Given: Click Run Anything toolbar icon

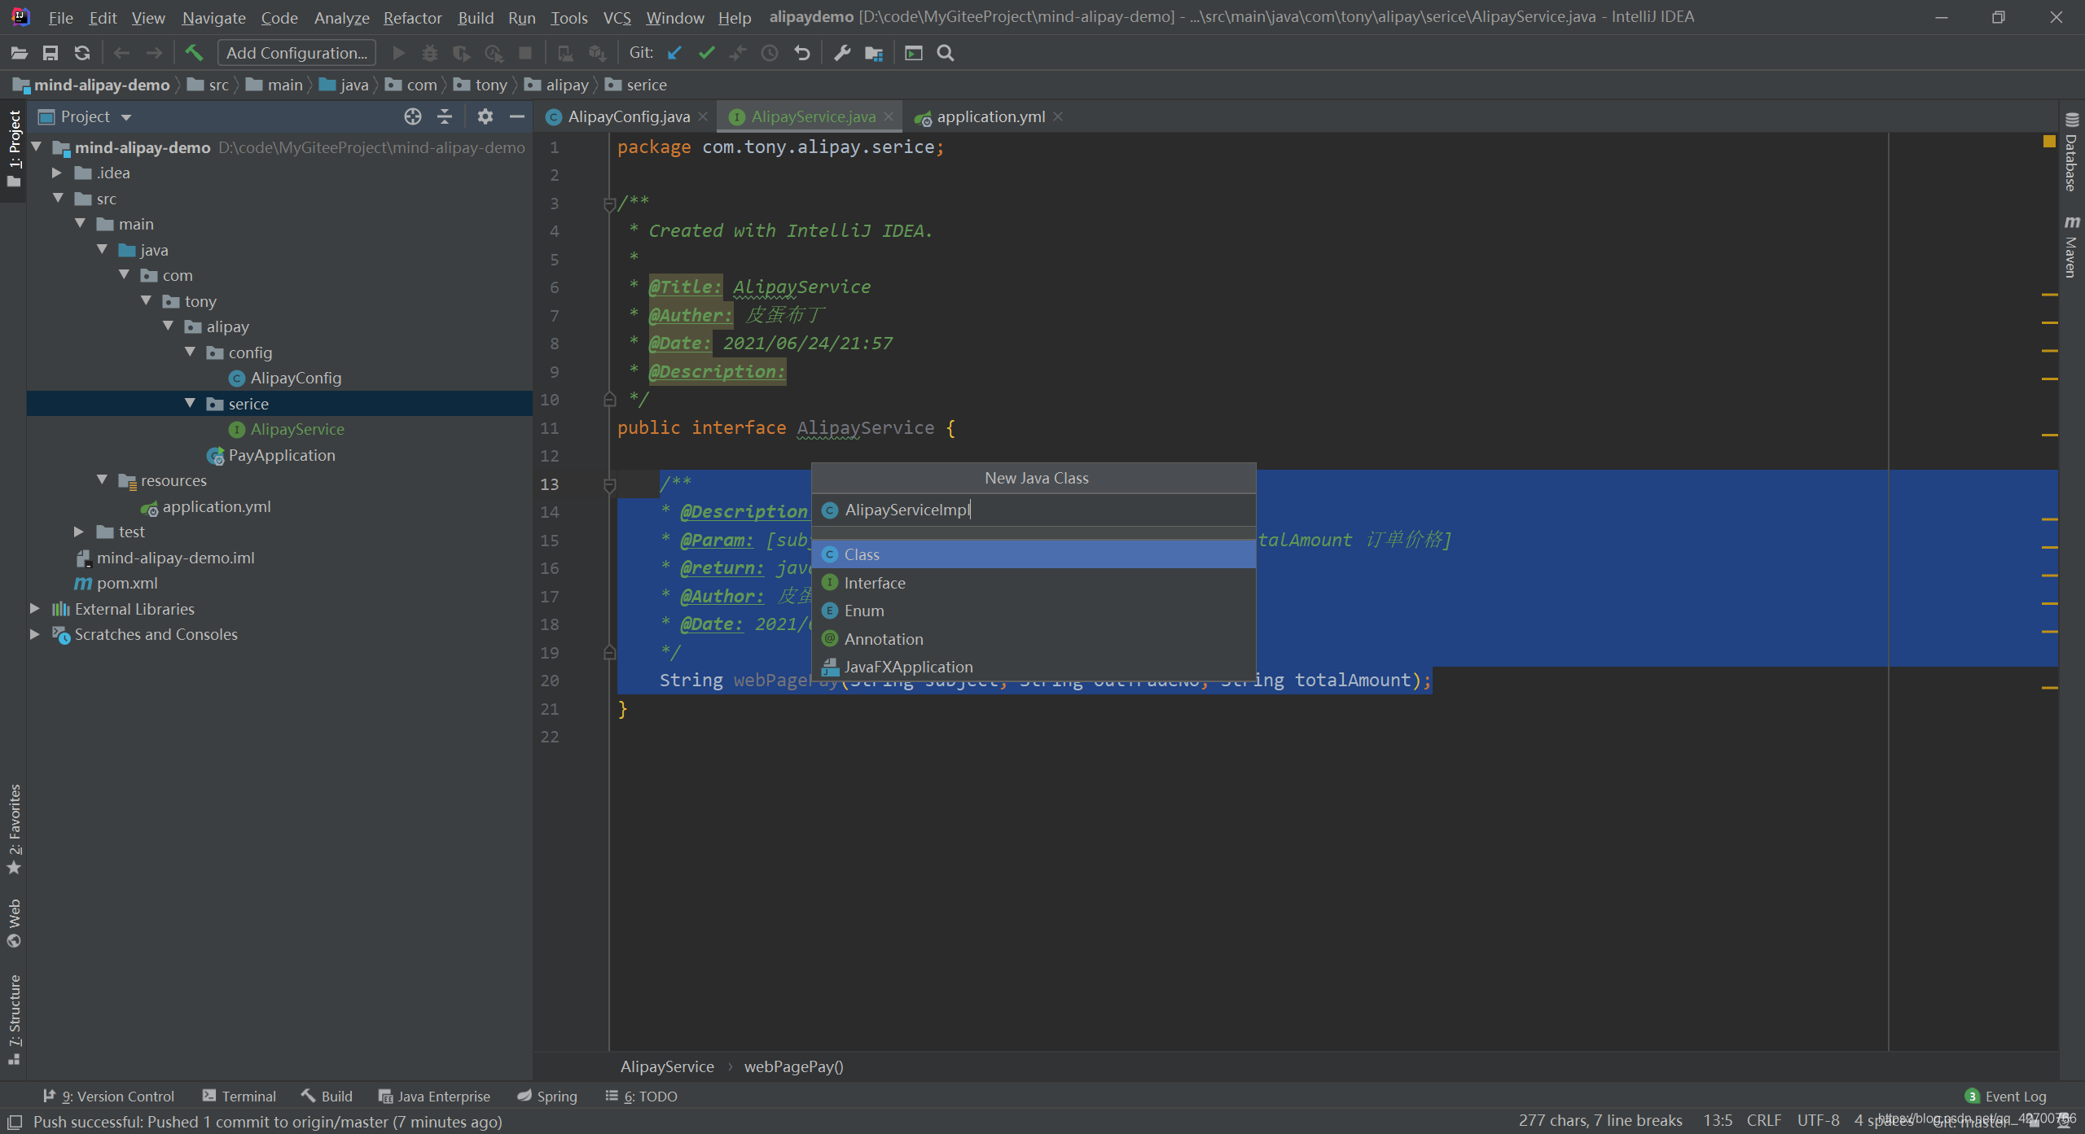Looking at the screenshot, I should 914,53.
